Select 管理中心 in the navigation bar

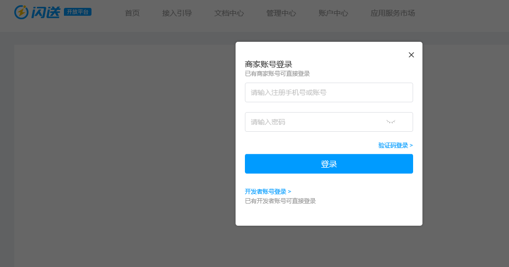pos(281,13)
